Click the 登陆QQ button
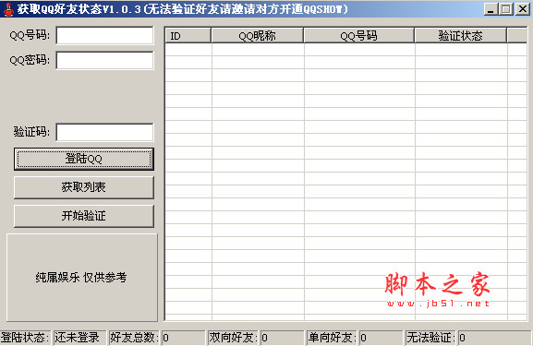The height and width of the screenshot is (346, 533). 84,159
